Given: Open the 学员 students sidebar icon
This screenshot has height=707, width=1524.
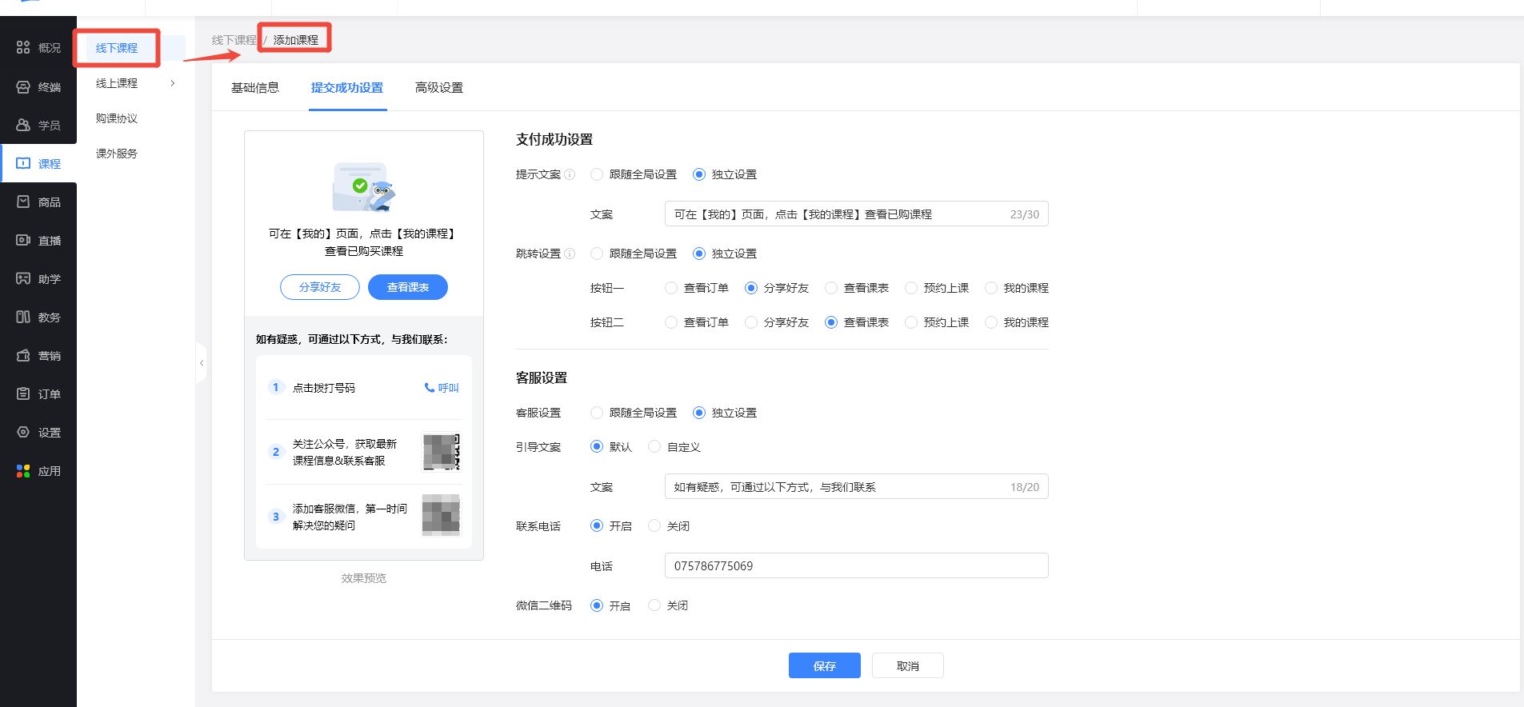Looking at the screenshot, I should click(x=23, y=126).
